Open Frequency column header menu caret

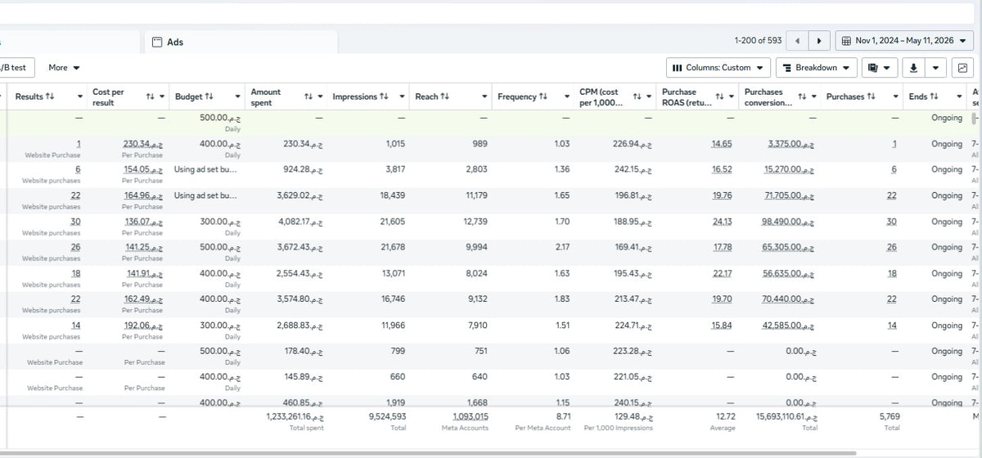tap(567, 97)
